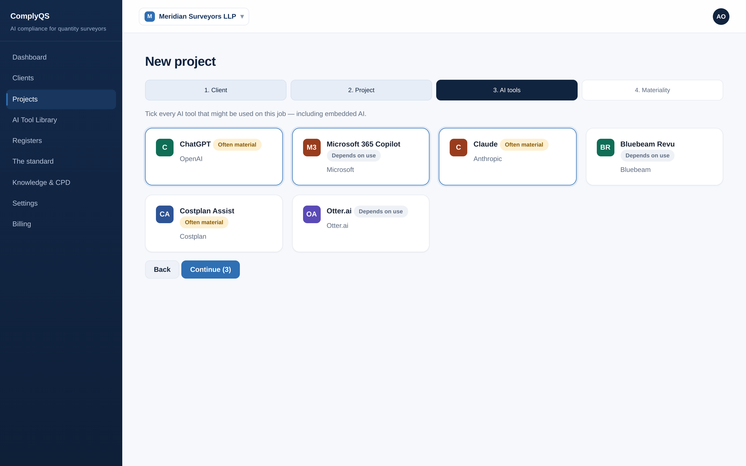Deselect the ChatGPT tool card
This screenshot has height=466, width=746.
coord(214,157)
